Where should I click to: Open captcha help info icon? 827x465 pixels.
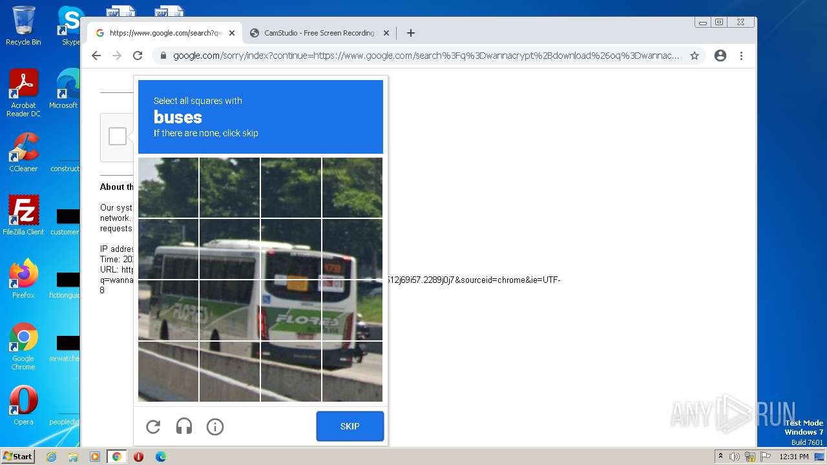(215, 426)
